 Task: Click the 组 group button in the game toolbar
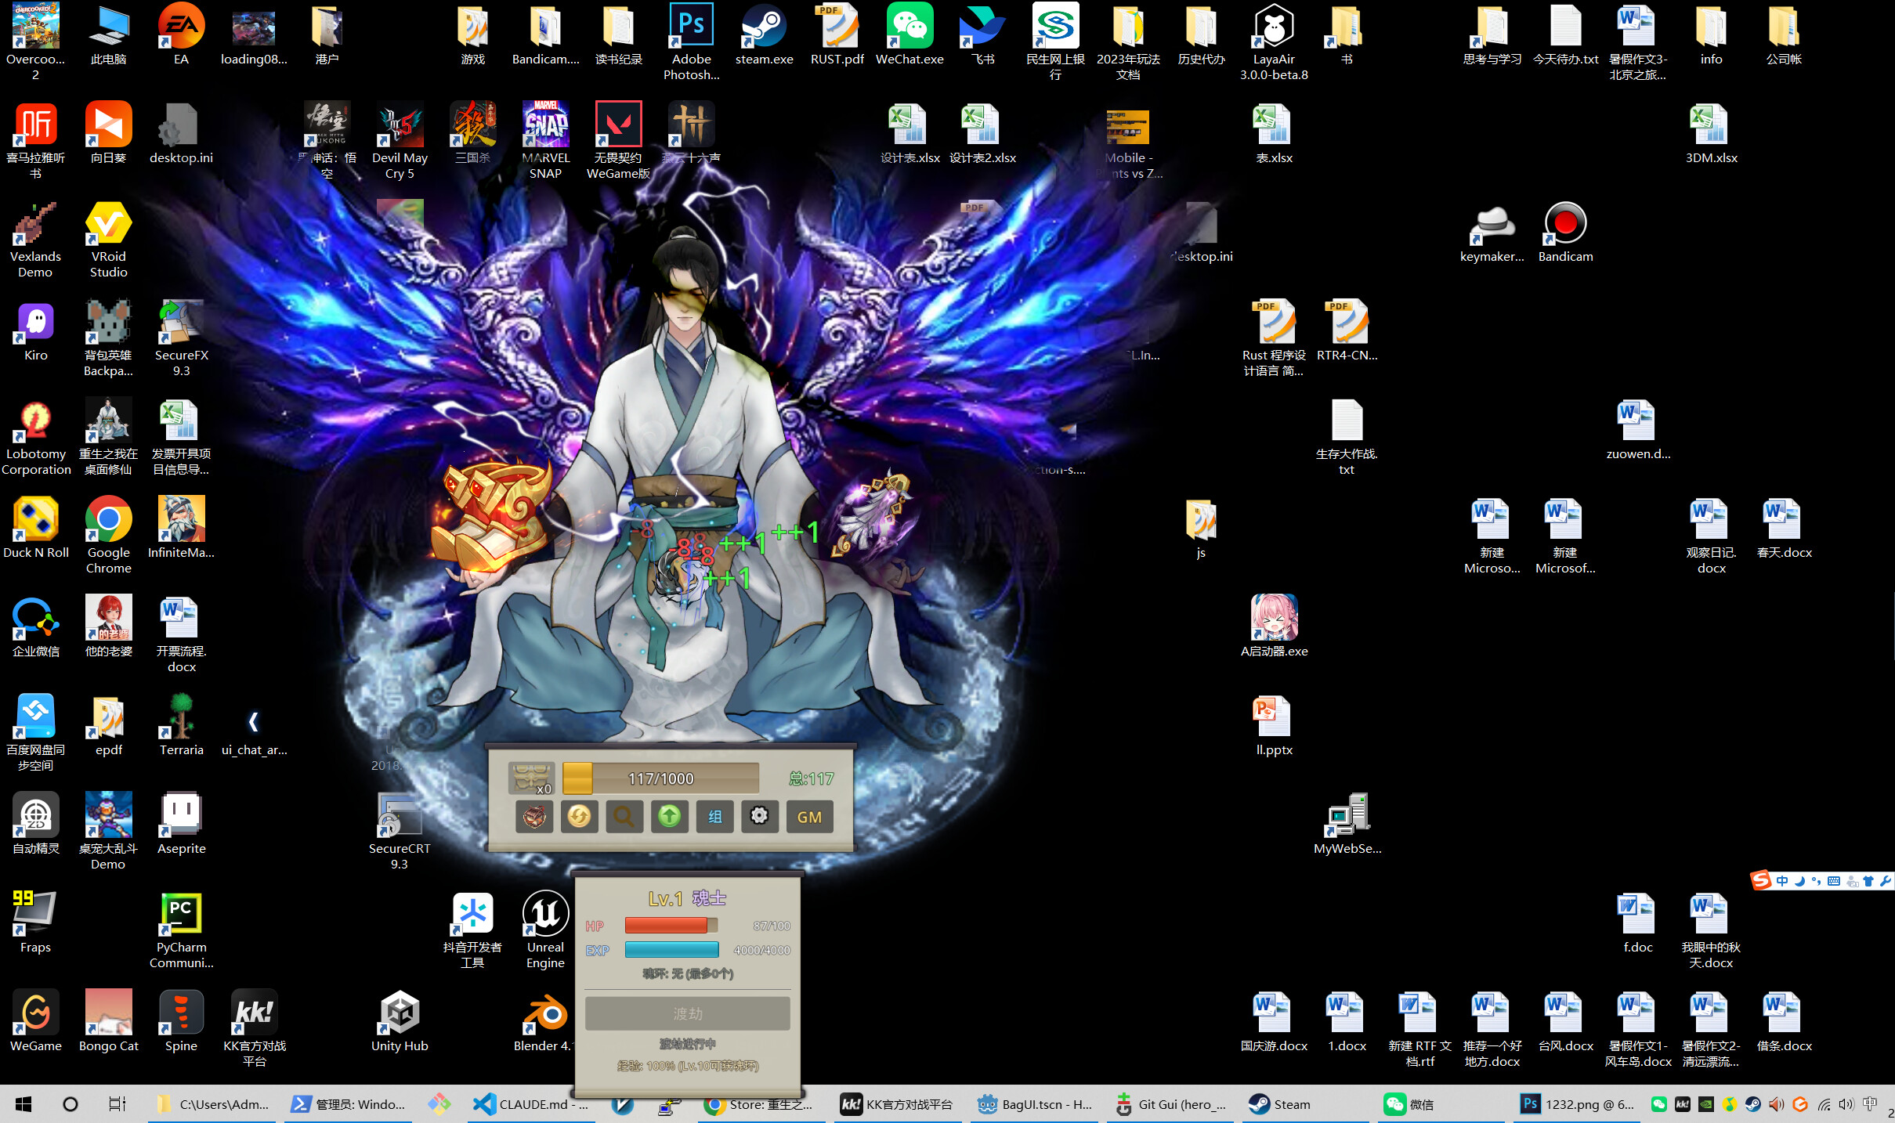[x=714, y=817]
